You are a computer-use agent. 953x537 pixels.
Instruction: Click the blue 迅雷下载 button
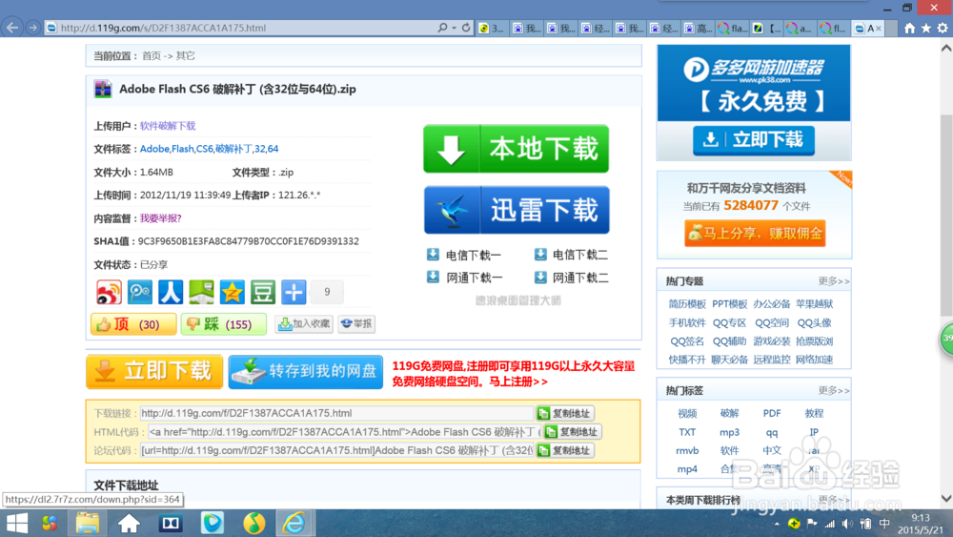(x=517, y=210)
